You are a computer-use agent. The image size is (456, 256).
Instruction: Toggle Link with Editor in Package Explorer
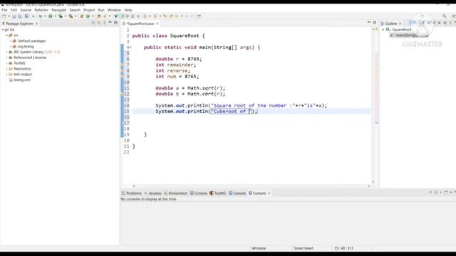coord(99,23)
